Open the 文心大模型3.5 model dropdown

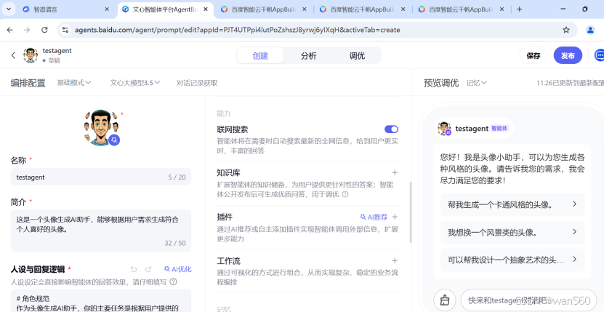[x=134, y=82]
